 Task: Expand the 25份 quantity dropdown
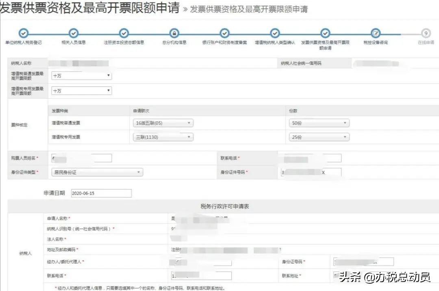pyautogui.click(x=318, y=137)
